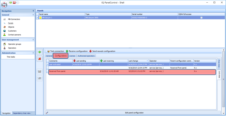Image resolution: width=226 pixels, height=116 pixels.
Task: Click the pencil icon on Edit panel configuration
Action: 47,113
